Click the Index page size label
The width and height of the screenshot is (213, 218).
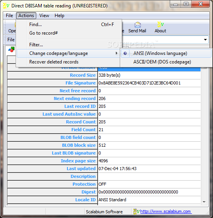click(78, 161)
